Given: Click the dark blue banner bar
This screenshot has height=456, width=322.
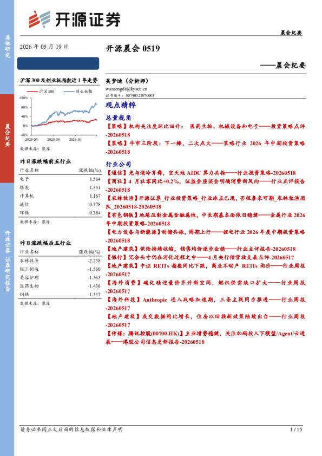Looking at the screenshot, I should [58, 63].
